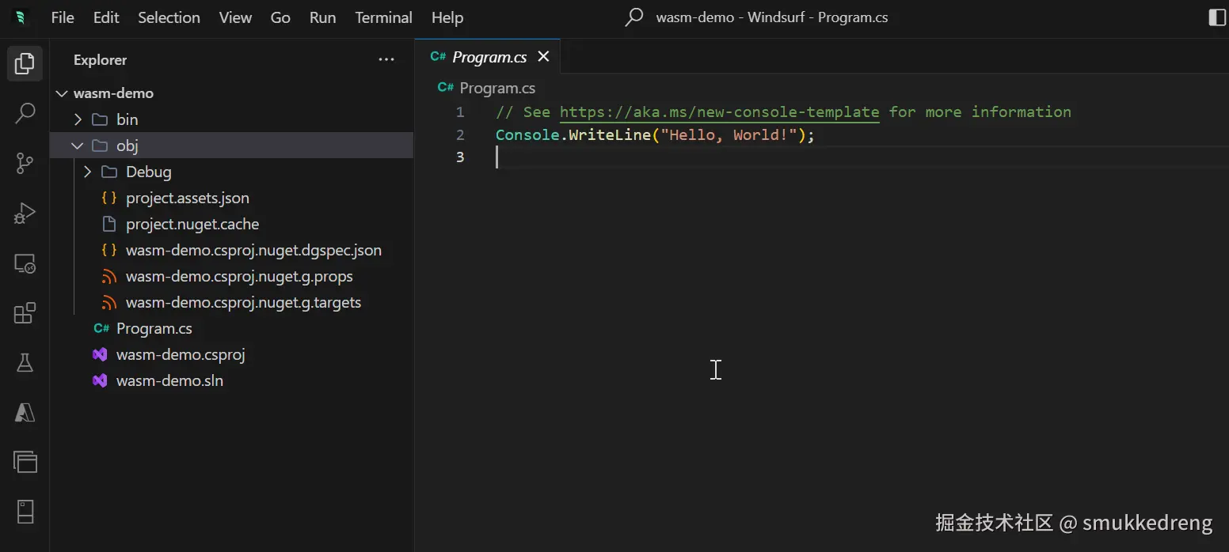
Task: Click C# icon of Program.cs in tree
Action: pos(101,328)
